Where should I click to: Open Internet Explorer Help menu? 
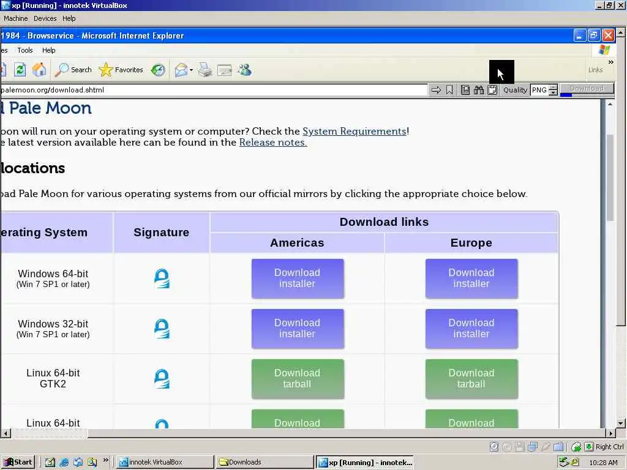(49, 50)
